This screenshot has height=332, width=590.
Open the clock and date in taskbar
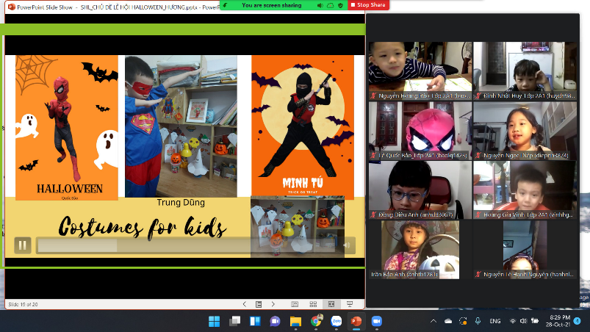pos(555,321)
